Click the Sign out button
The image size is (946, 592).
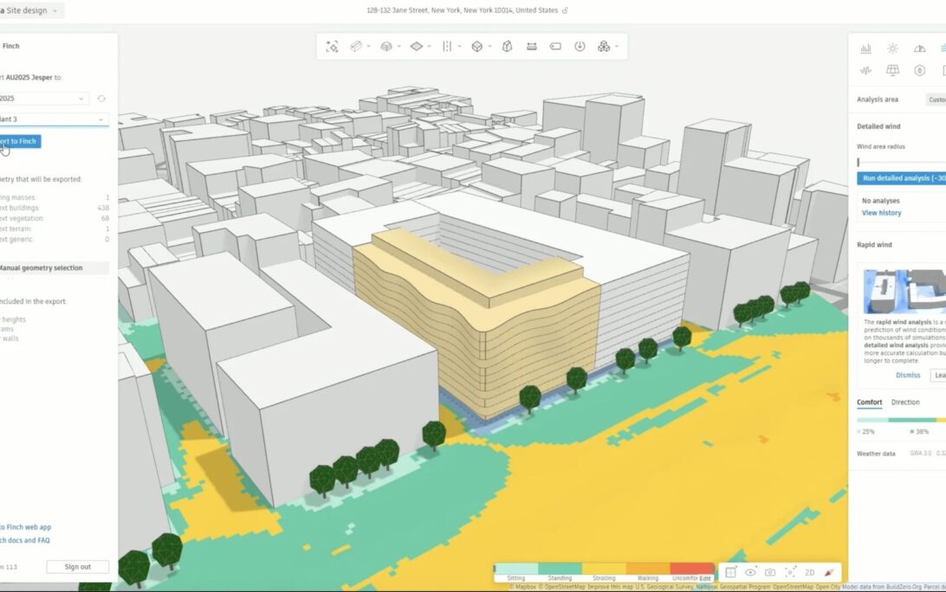pyautogui.click(x=77, y=567)
